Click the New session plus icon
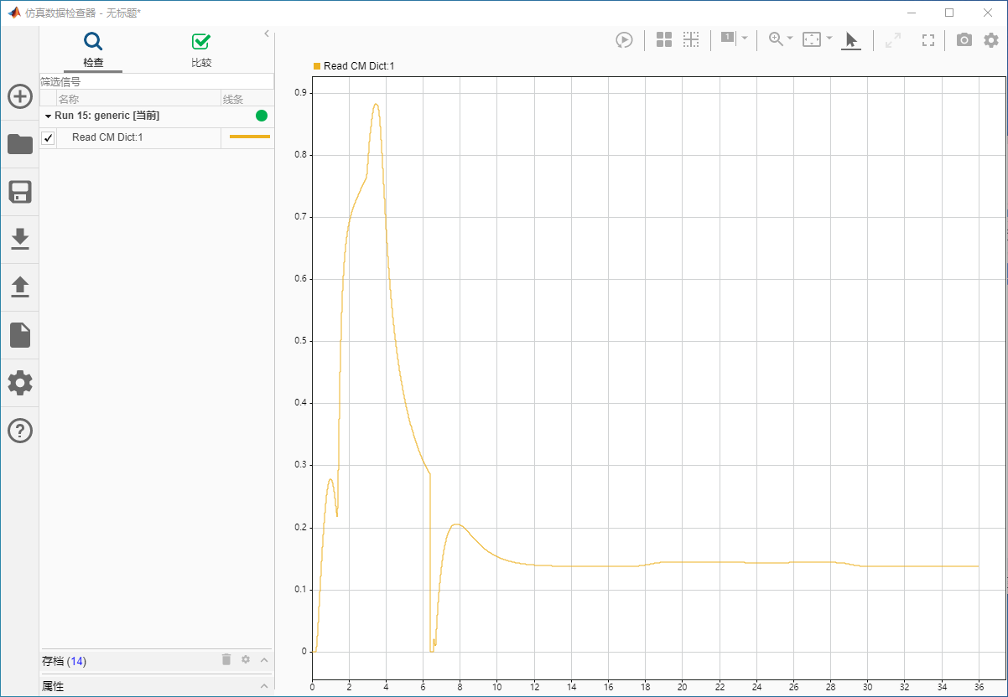Screen dimensions: 1008x697 click(20, 96)
